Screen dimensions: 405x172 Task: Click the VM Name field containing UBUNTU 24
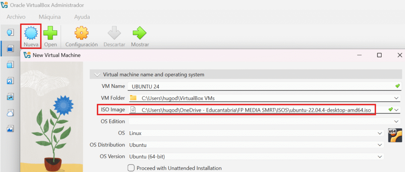(261, 86)
